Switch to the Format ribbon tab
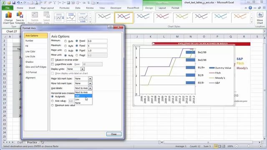The height and width of the screenshot is (150, 267). 175,8
